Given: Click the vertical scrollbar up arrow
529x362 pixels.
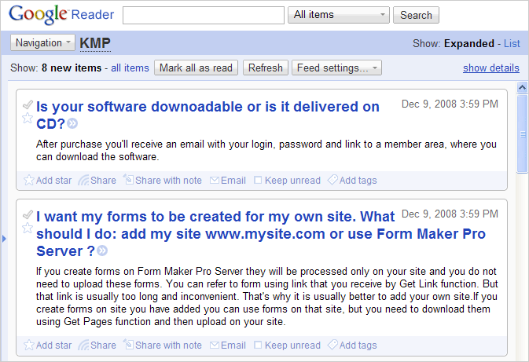Looking at the screenshot, I should click(522, 88).
